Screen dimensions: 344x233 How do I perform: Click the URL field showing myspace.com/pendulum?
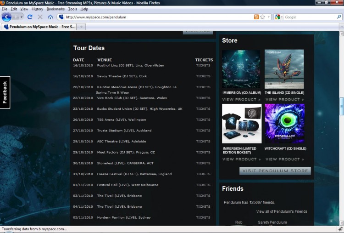coord(159,17)
